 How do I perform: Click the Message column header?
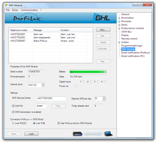(x=46, y=30)
